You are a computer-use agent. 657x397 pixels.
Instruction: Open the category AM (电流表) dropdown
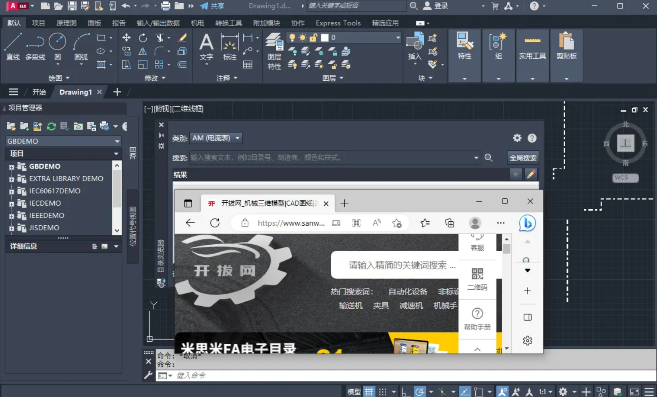pos(216,138)
